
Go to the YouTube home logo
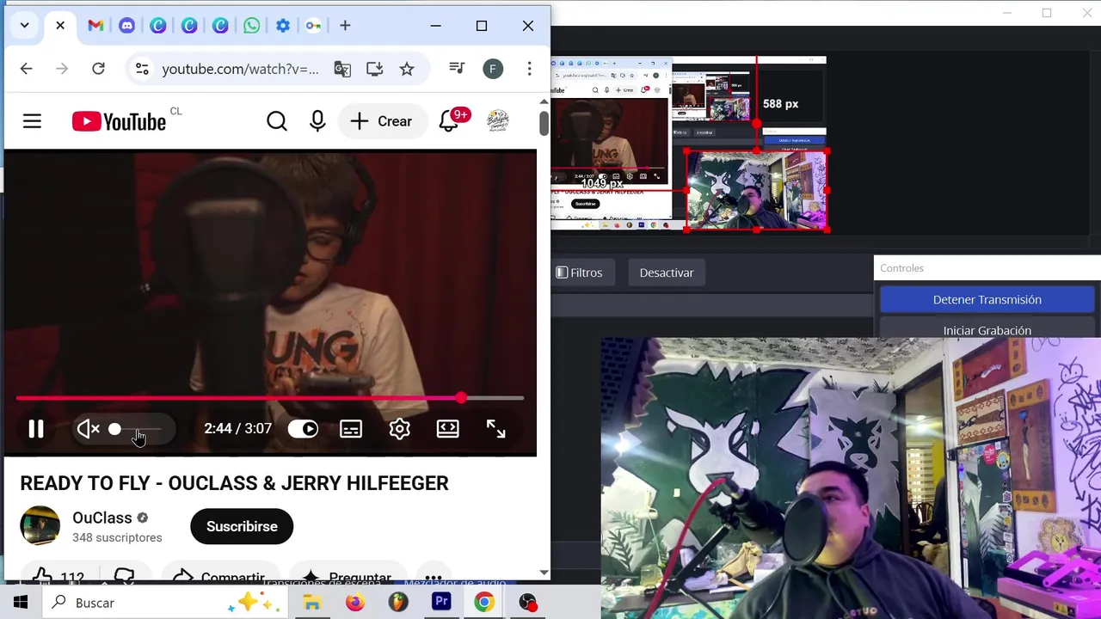[x=119, y=121]
